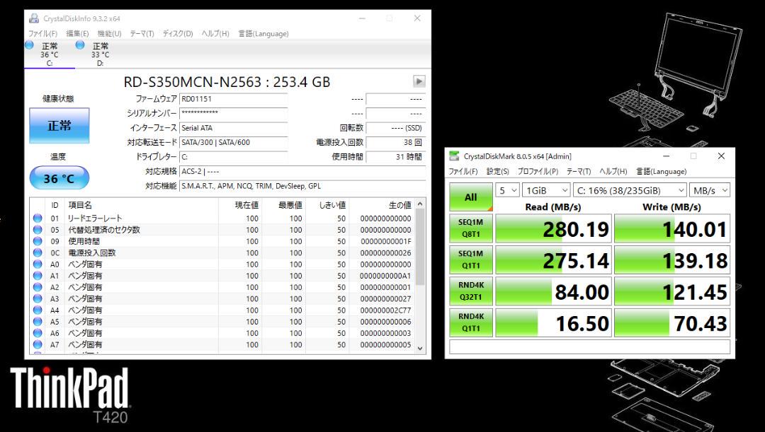765x432 pixels.
Task: Click RND4K Q1T1 write result 70.43
Action: [x=671, y=322]
